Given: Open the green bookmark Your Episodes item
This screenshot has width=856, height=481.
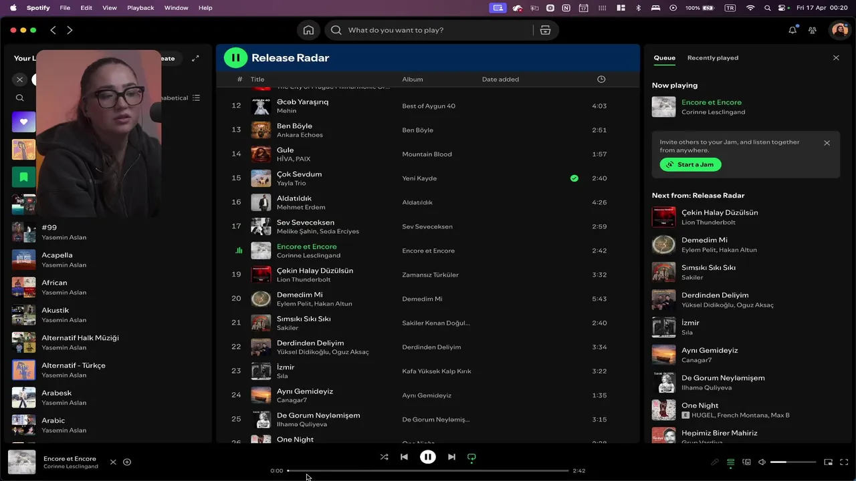Looking at the screenshot, I should pos(23,177).
